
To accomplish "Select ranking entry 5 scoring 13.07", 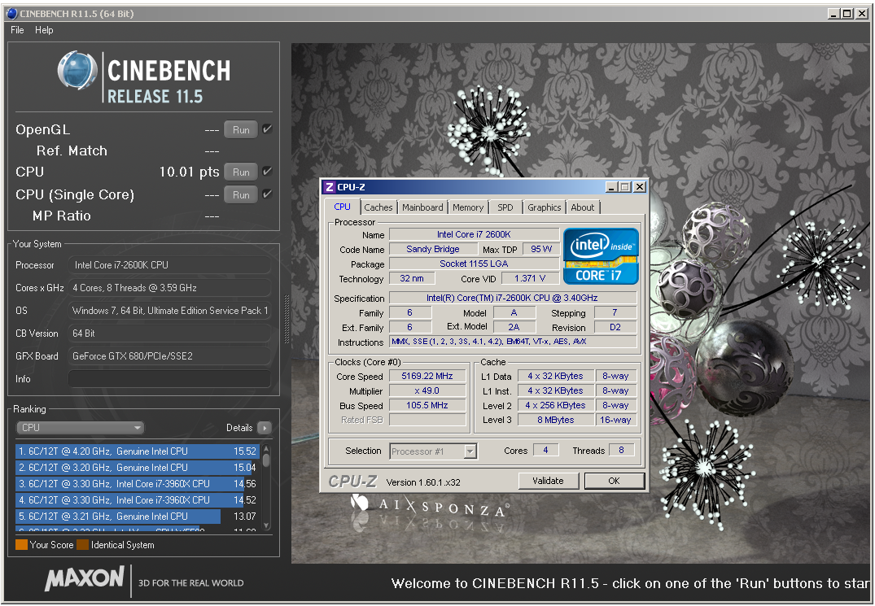I will coord(138,517).
